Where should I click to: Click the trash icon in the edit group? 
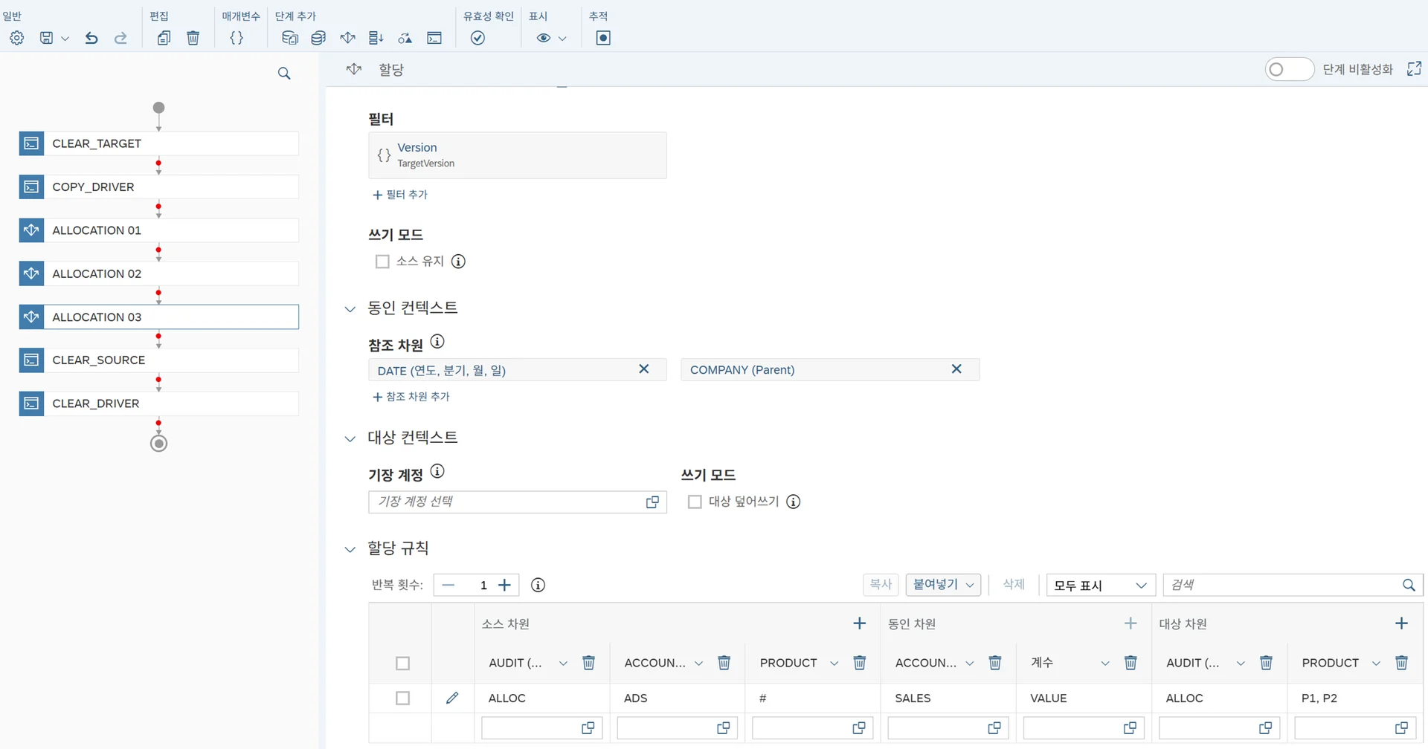point(193,38)
